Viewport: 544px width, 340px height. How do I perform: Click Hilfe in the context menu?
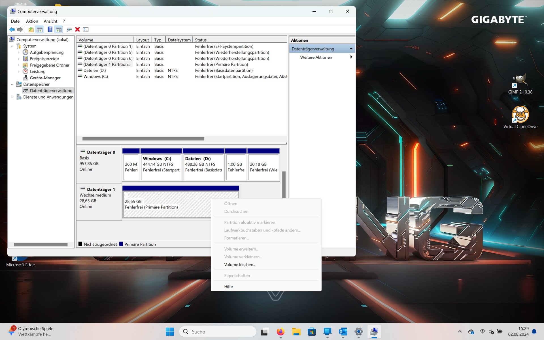tap(228, 286)
